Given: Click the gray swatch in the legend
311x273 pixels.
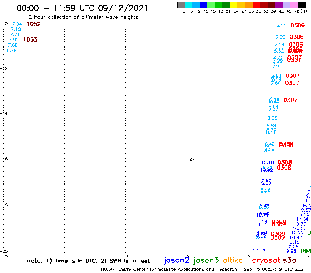Looking at the screenshot, I should (x=181, y=5).
